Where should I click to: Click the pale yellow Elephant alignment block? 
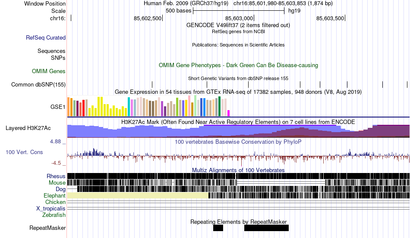pyautogui.click(x=138, y=195)
